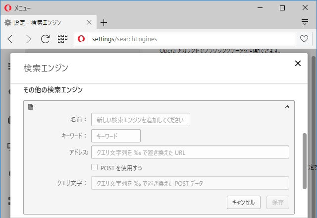Add page to bookmarks with heart icon
The height and width of the screenshot is (218, 317).
click(304, 39)
